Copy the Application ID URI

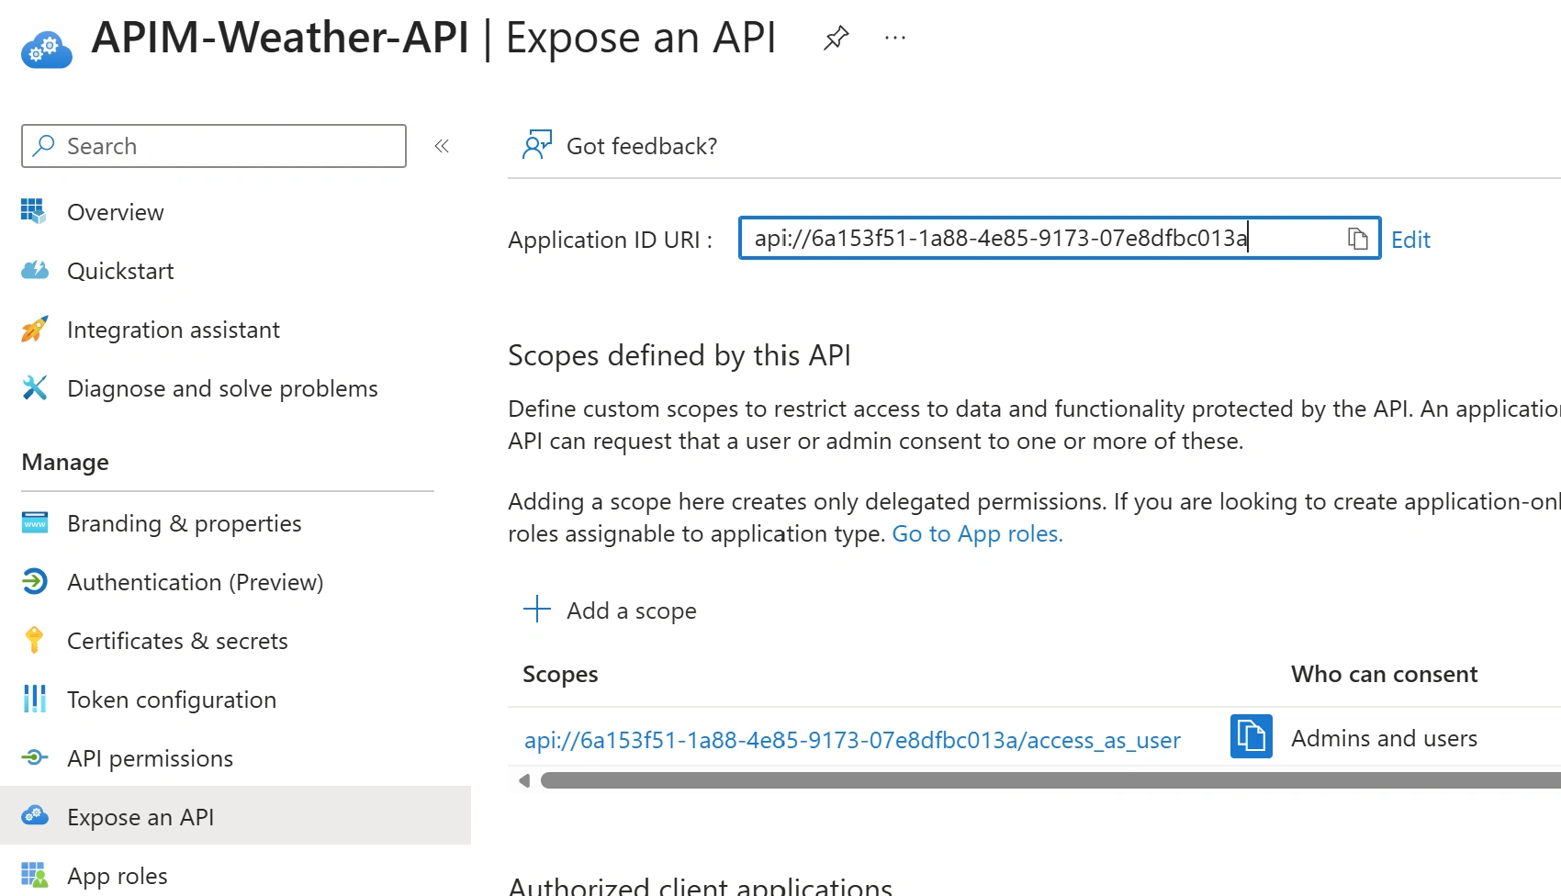(1357, 240)
